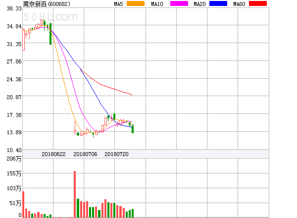Click the MA20 legend label
The height and width of the screenshot is (218, 297).
(199, 4)
